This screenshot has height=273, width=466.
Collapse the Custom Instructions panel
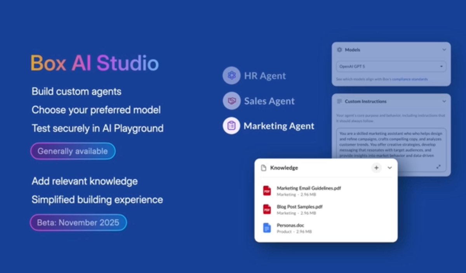[x=443, y=101]
